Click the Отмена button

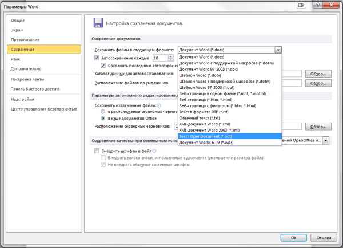coord(324,238)
